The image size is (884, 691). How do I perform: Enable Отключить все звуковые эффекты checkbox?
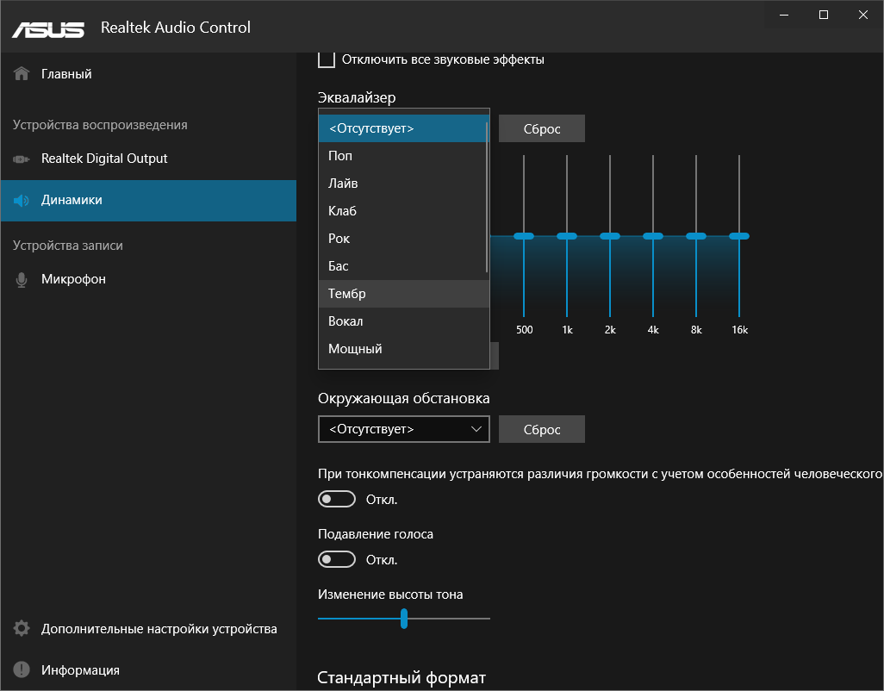[x=326, y=59]
